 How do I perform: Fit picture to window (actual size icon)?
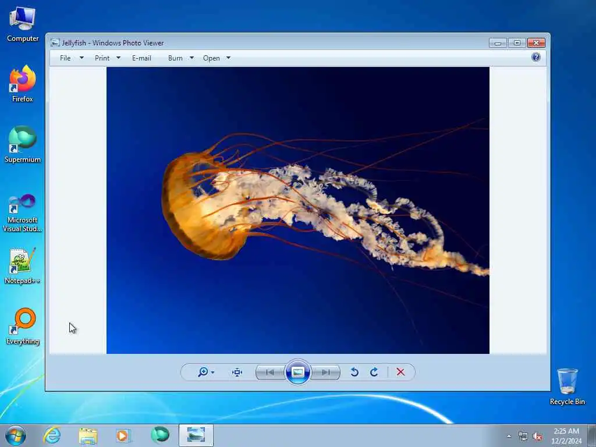coord(237,372)
